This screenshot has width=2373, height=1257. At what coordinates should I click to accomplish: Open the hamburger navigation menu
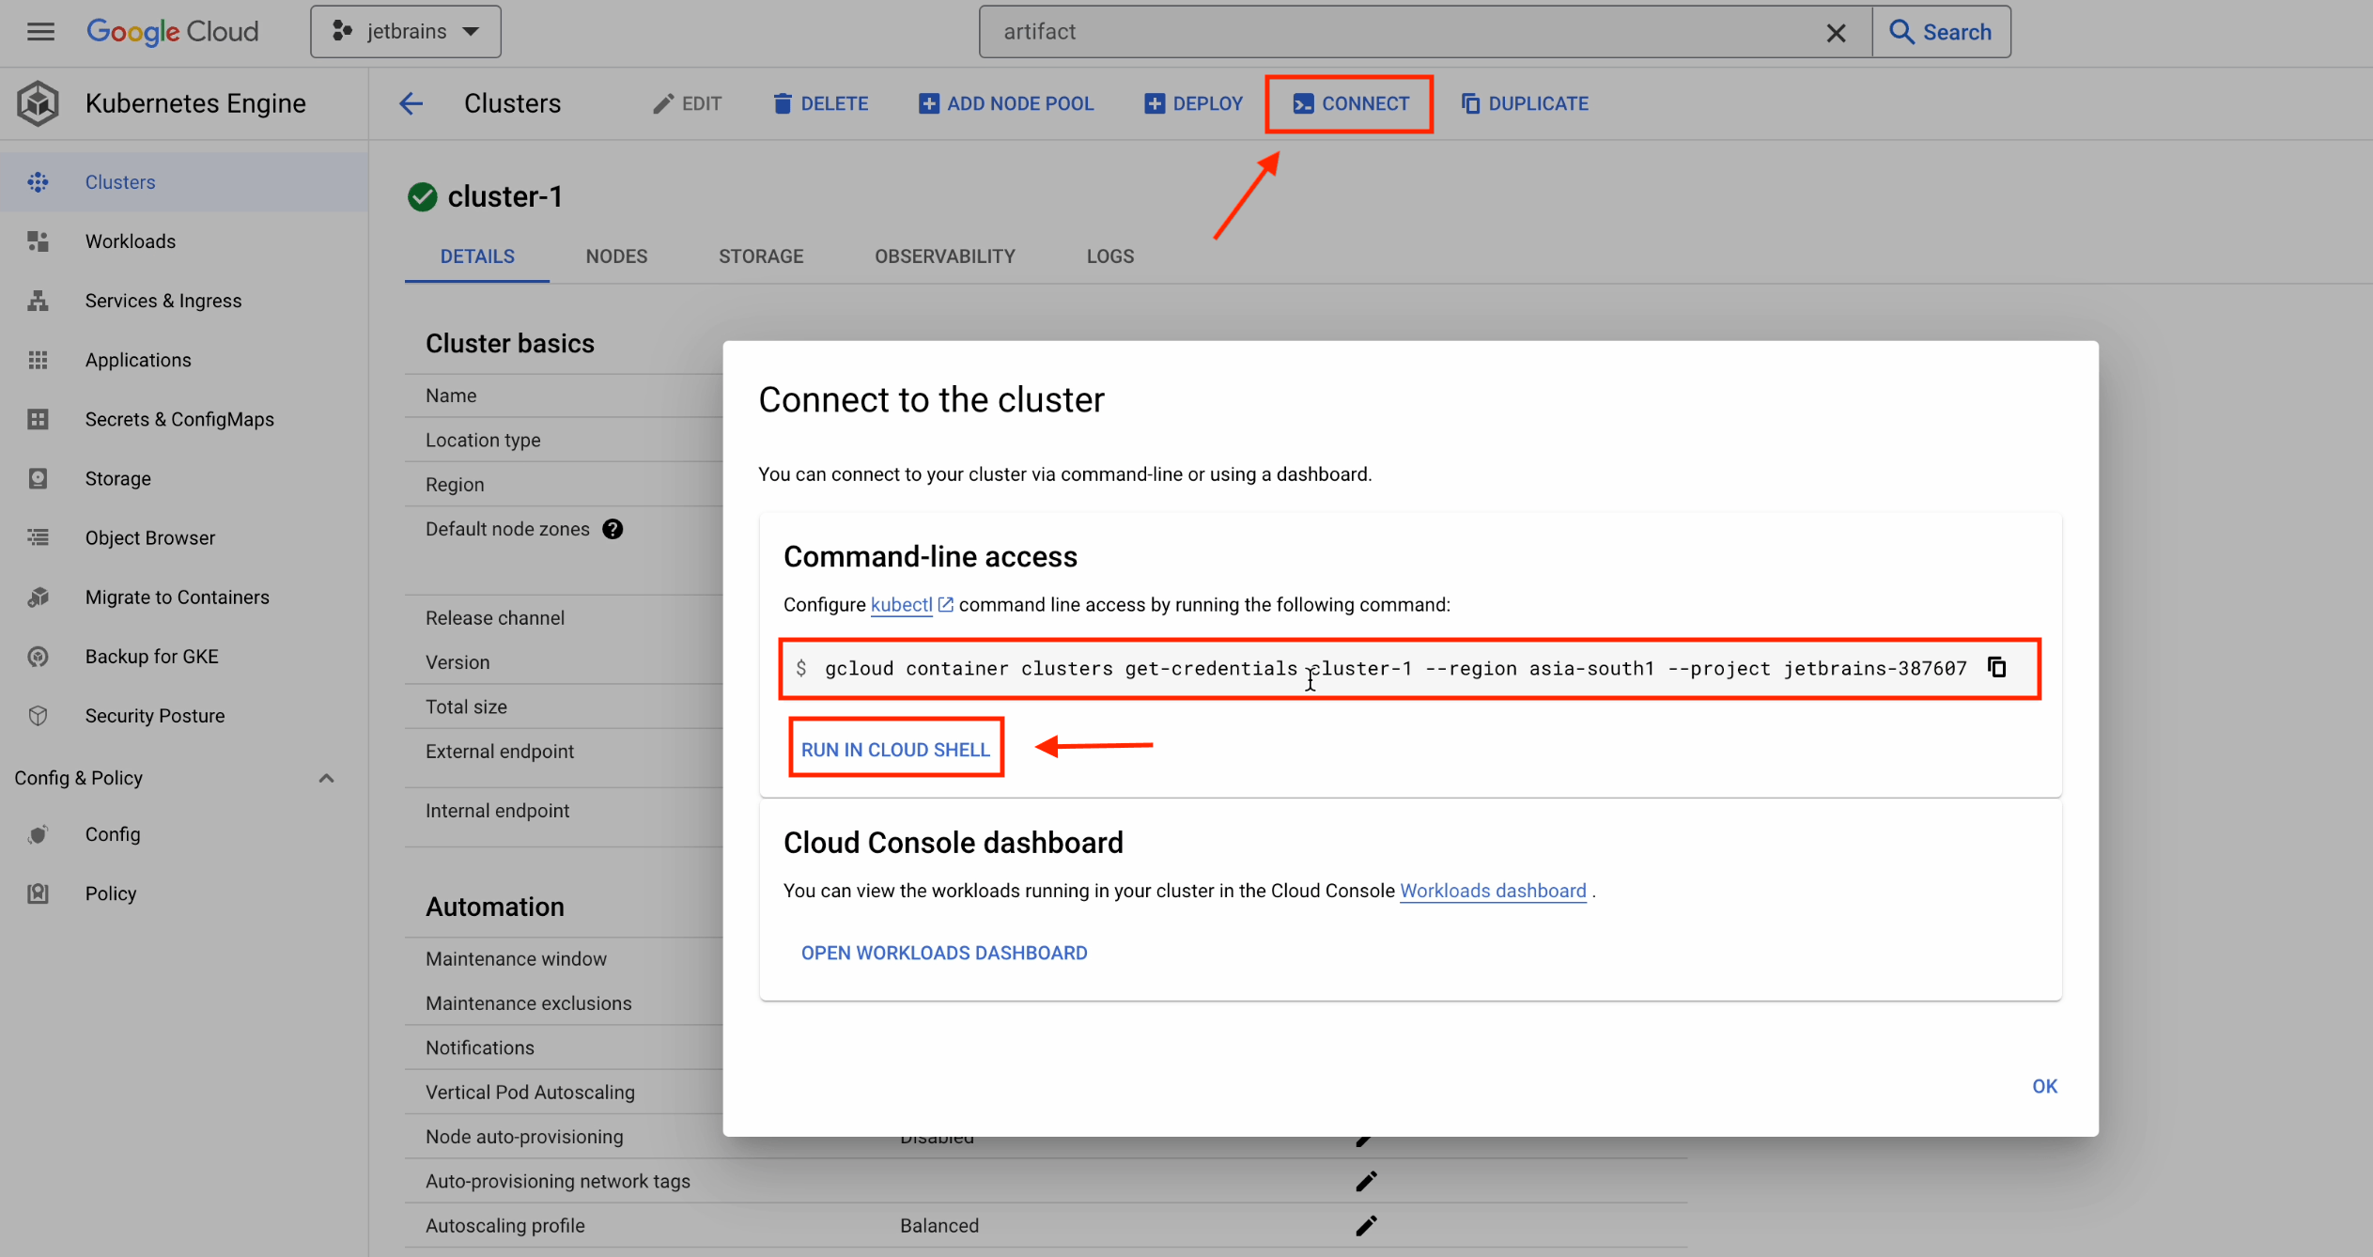40,32
